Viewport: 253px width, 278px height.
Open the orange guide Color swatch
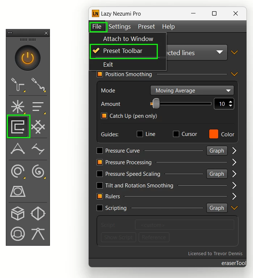click(214, 134)
